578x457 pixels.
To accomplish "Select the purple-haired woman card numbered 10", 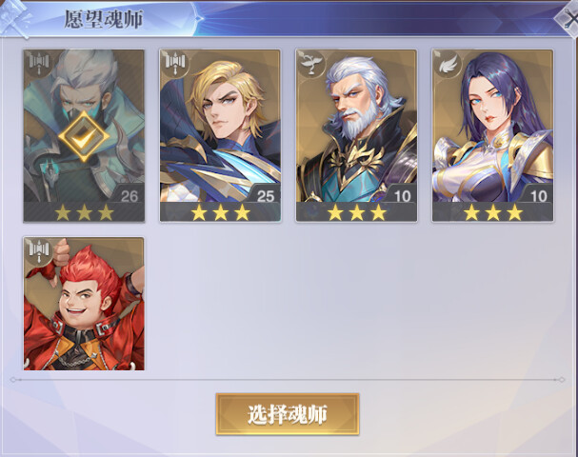I will point(493,135).
